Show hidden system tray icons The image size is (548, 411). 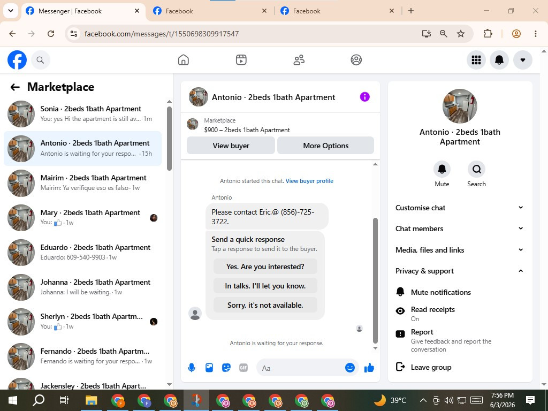[x=423, y=400]
